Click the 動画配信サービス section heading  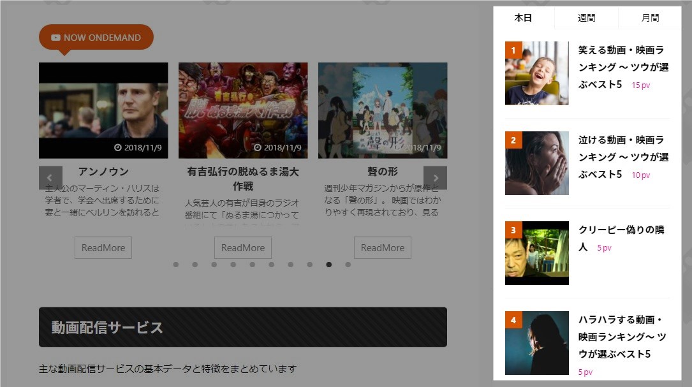243,327
